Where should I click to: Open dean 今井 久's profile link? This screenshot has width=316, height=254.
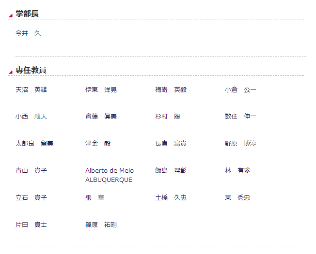click(28, 33)
